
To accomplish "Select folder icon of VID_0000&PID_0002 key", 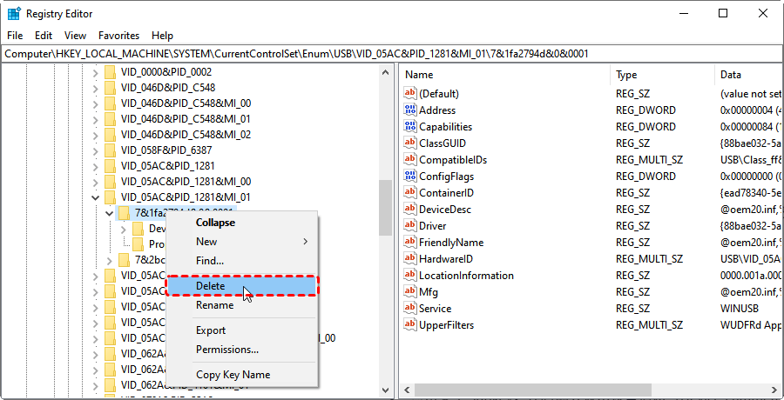I will [x=111, y=72].
